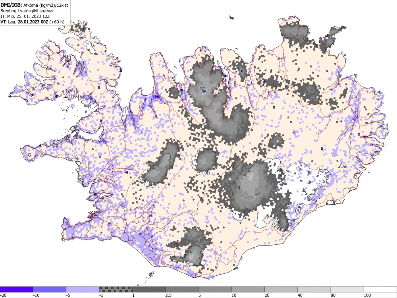Click the '-20' legend scale label

point(3,295)
